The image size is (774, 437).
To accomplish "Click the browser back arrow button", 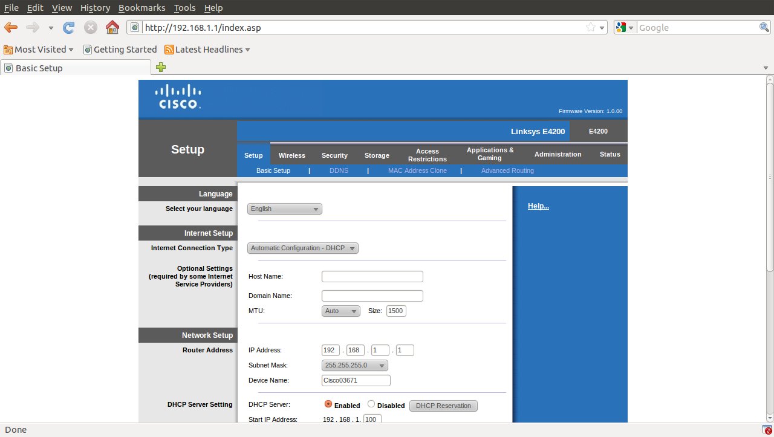I will click(x=11, y=27).
